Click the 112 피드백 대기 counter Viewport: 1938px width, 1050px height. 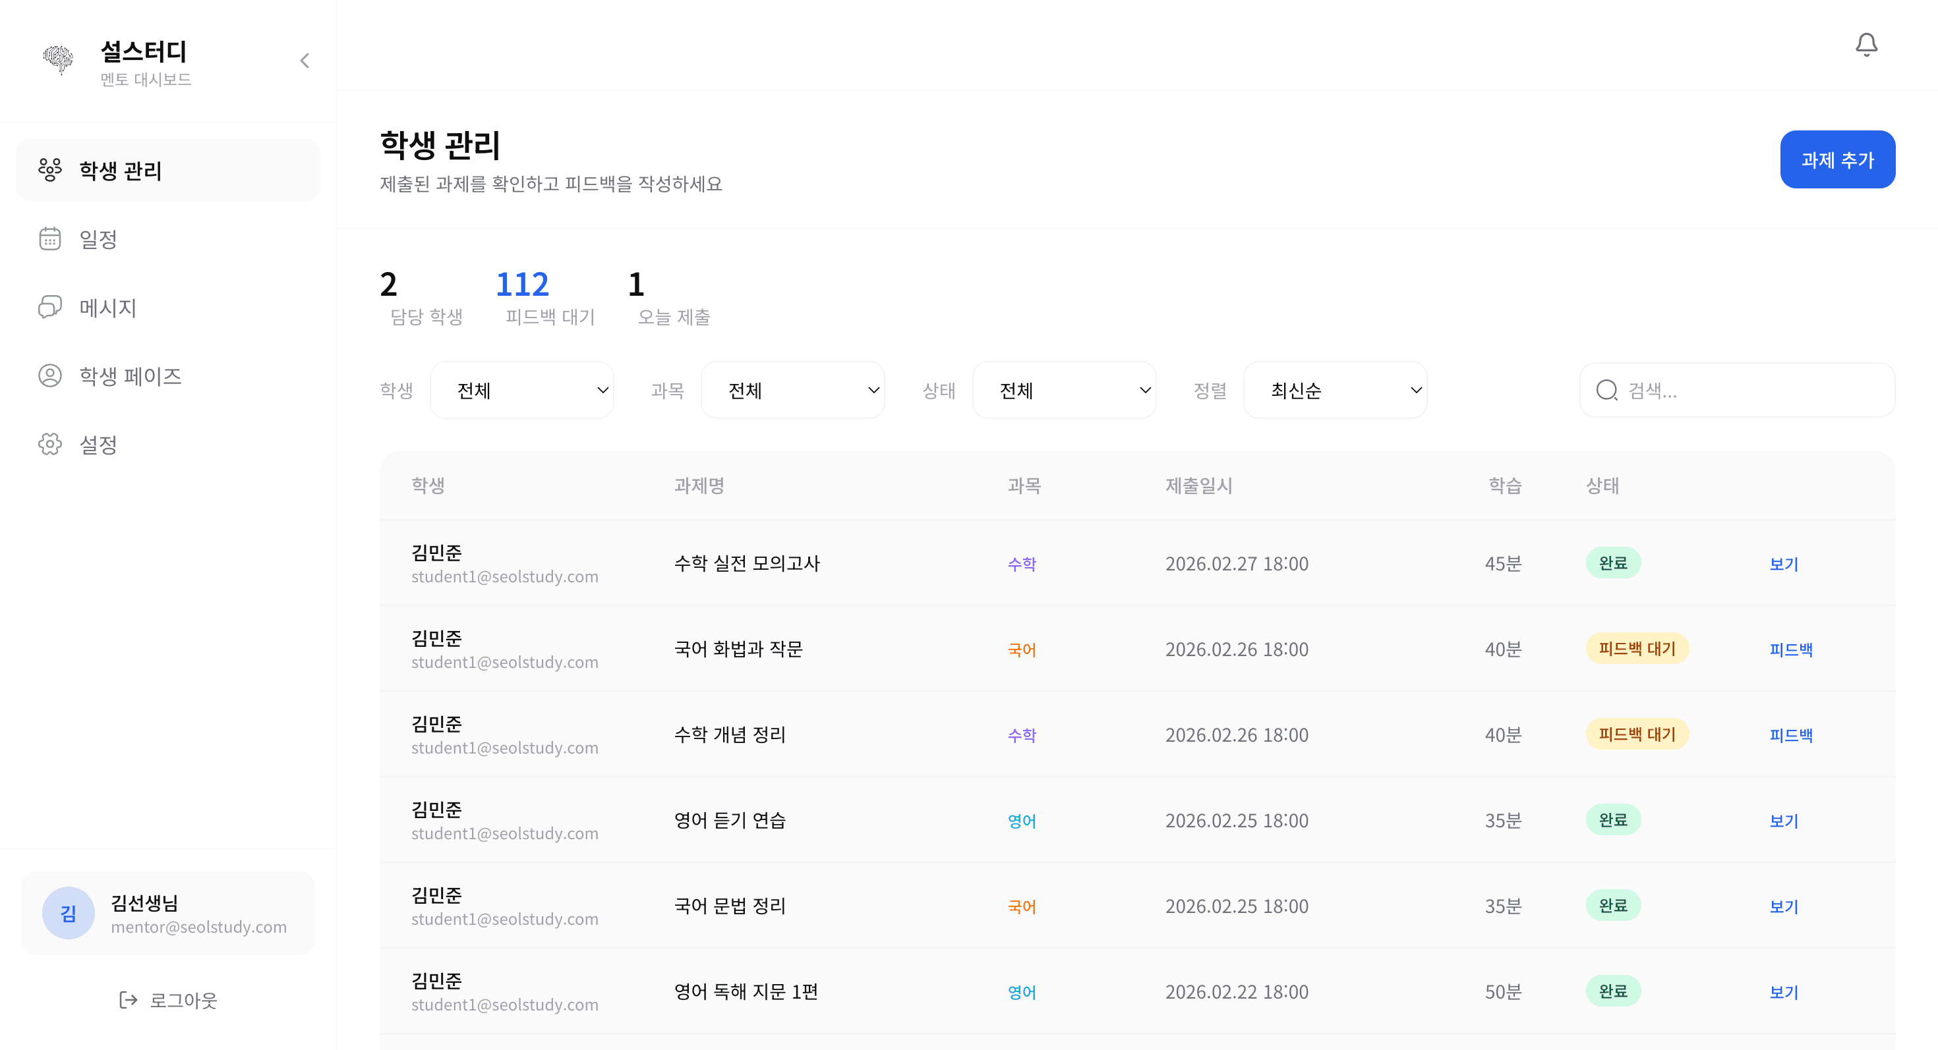click(x=522, y=285)
